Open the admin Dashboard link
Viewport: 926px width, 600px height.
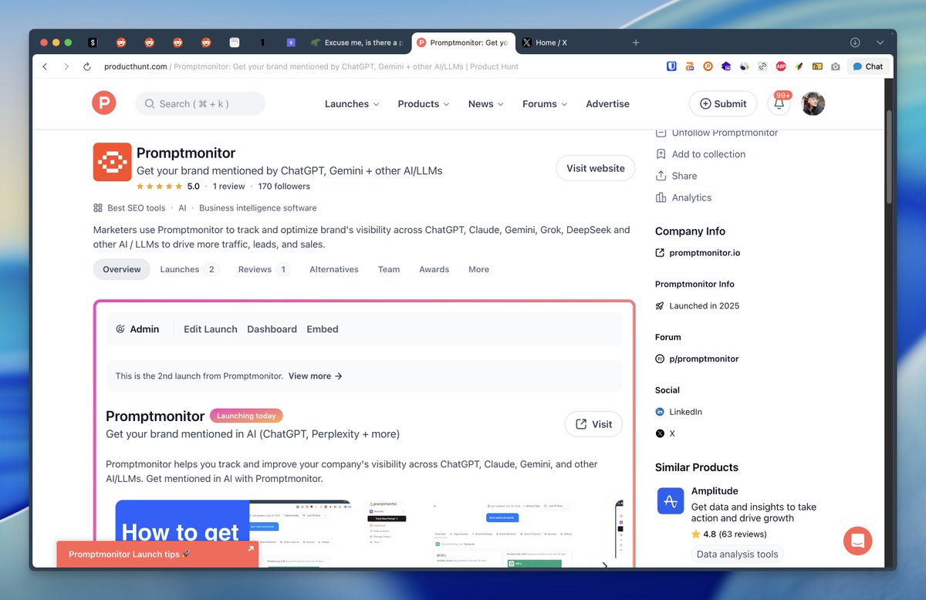pos(272,329)
